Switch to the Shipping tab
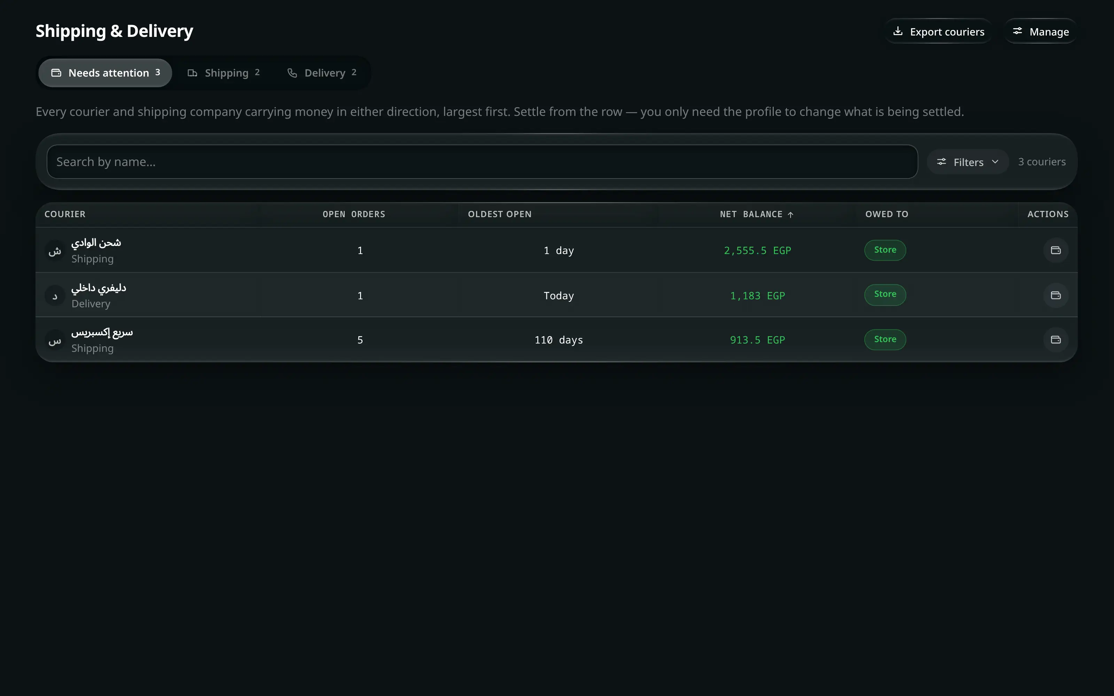The width and height of the screenshot is (1114, 696). 223,73
